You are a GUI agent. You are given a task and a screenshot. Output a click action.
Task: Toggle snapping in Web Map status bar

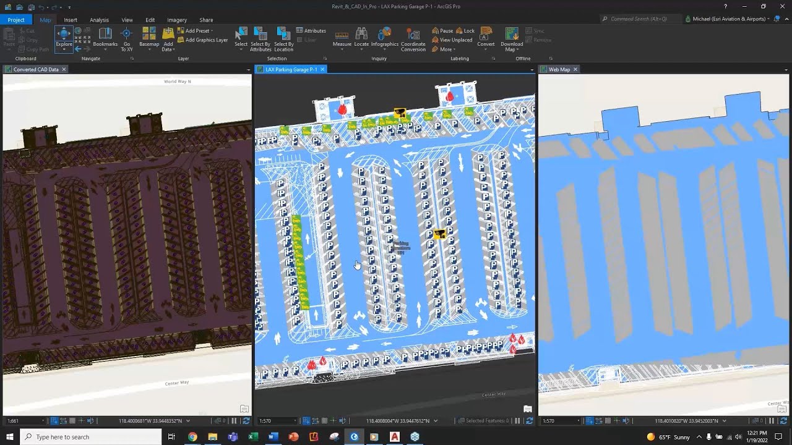(588, 421)
